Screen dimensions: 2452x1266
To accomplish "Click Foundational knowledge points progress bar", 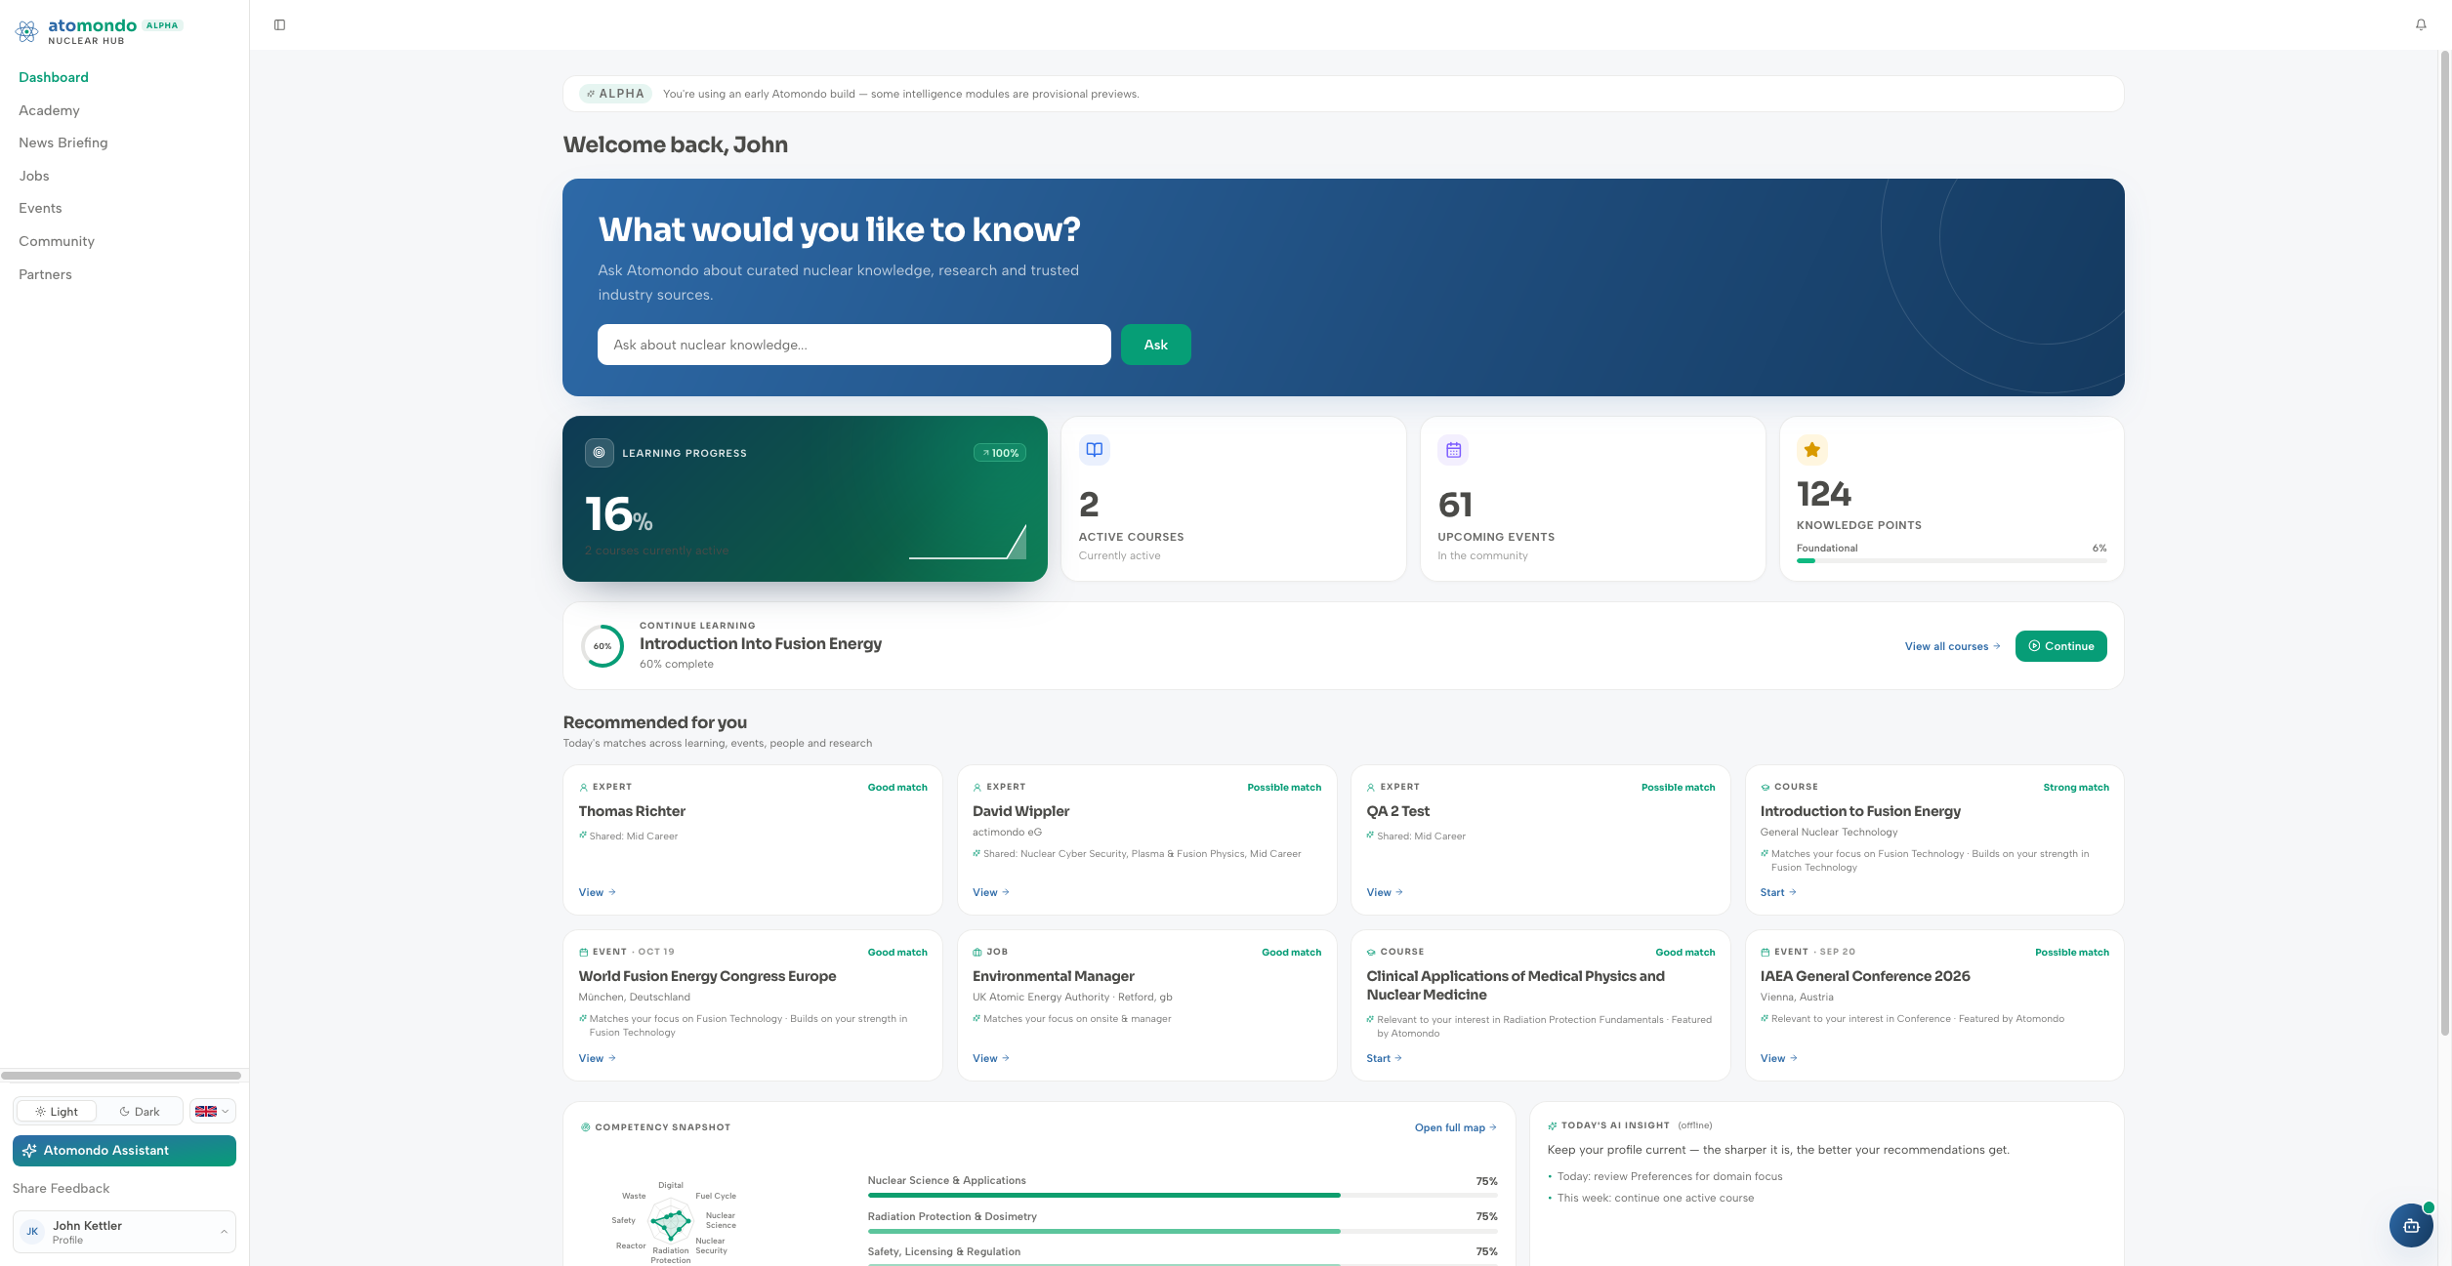I will (x=1951, y=560).
